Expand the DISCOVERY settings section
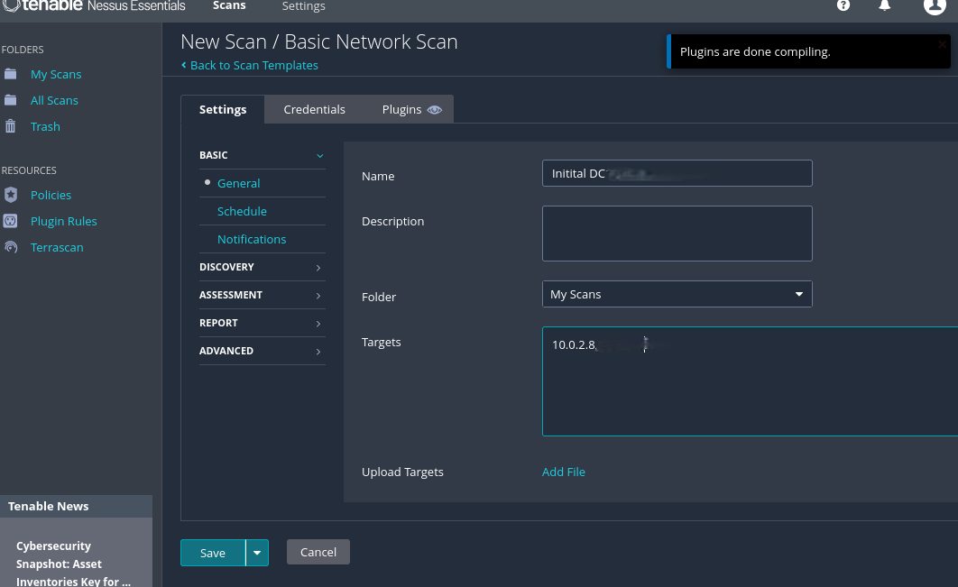958x587 pixels. [x=318, y=268]
